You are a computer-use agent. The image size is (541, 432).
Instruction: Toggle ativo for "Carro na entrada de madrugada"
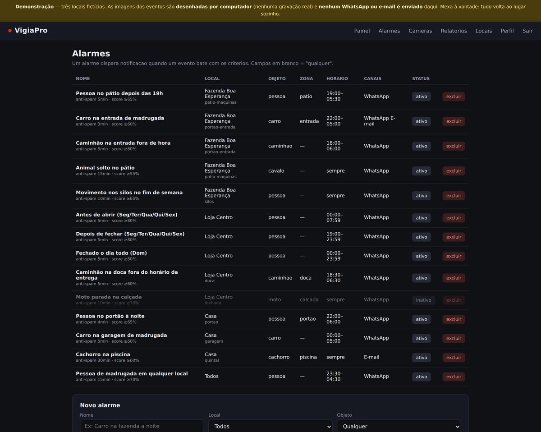click(422, 121)
